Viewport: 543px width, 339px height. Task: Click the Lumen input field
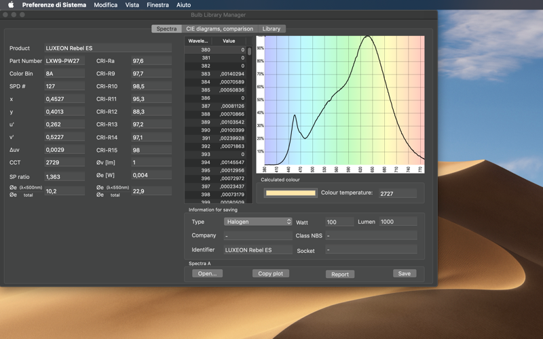pos(398,222)
